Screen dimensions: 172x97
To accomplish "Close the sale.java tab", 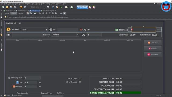I will coord(39,11).
